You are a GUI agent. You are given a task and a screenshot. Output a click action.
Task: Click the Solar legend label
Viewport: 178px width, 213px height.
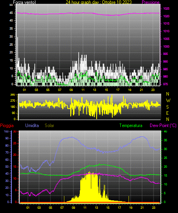(49, 125)
